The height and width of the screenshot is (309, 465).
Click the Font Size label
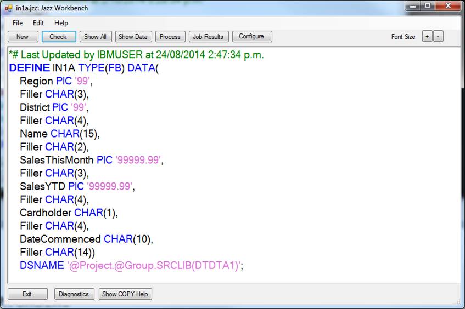pos(403,37)
